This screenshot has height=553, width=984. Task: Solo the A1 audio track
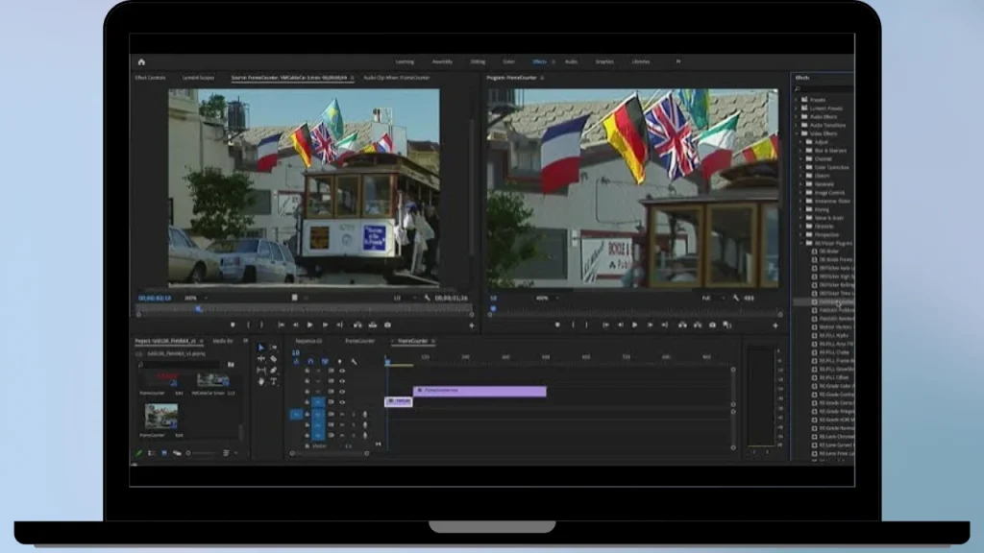pos(354,415)
